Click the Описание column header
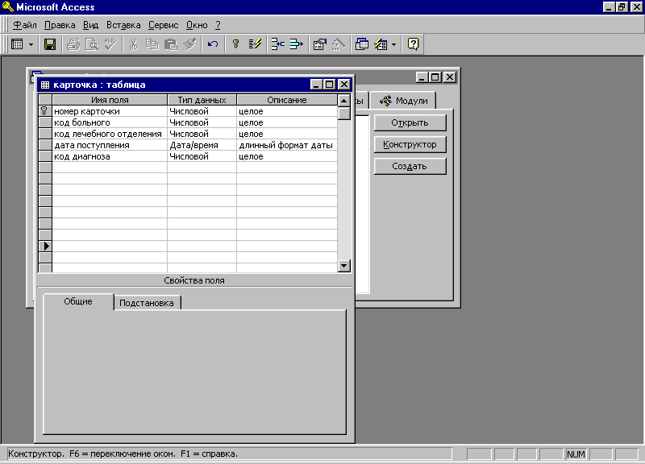645x464 pixels. coord(287,100)
